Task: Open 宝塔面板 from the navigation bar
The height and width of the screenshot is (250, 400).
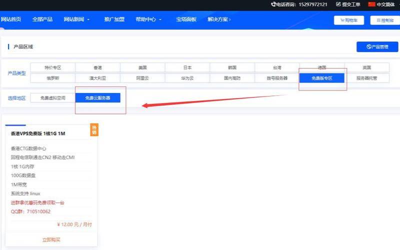Action: click(x=186, y=19)
